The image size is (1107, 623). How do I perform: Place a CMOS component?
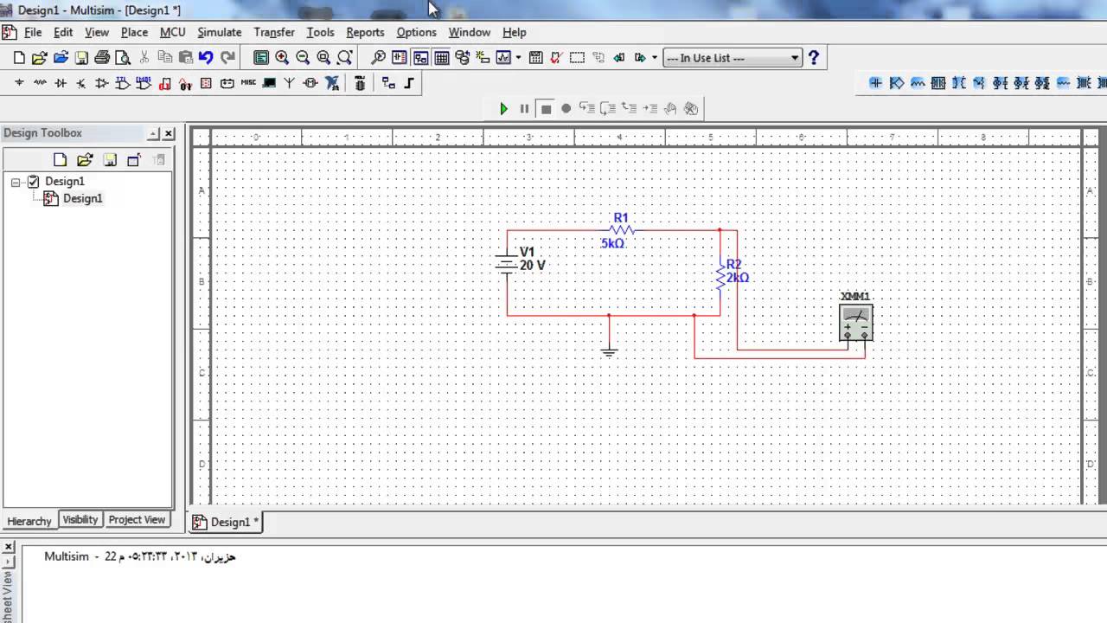click(144, 83)
